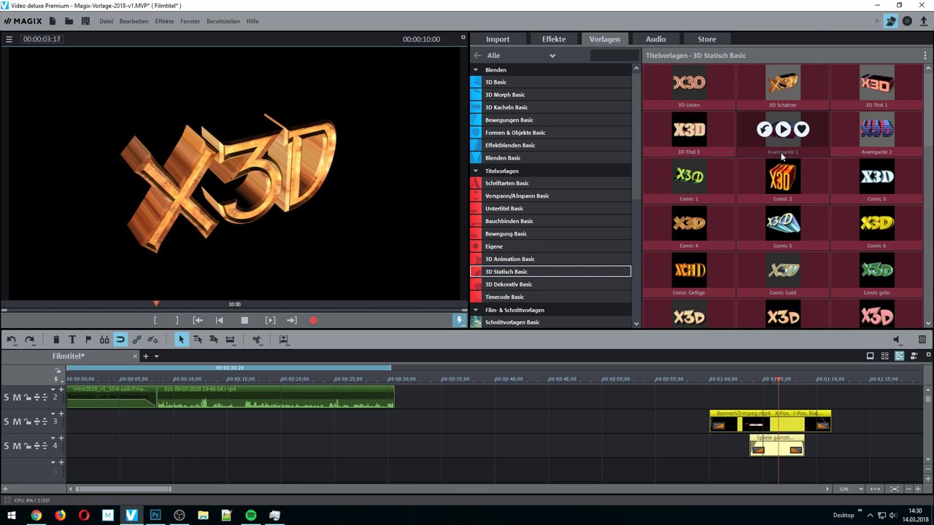Click the ungroup objects broken chain icon
Image resolution: width=934 pixels, height=525 pixels.
pos(153,340)
